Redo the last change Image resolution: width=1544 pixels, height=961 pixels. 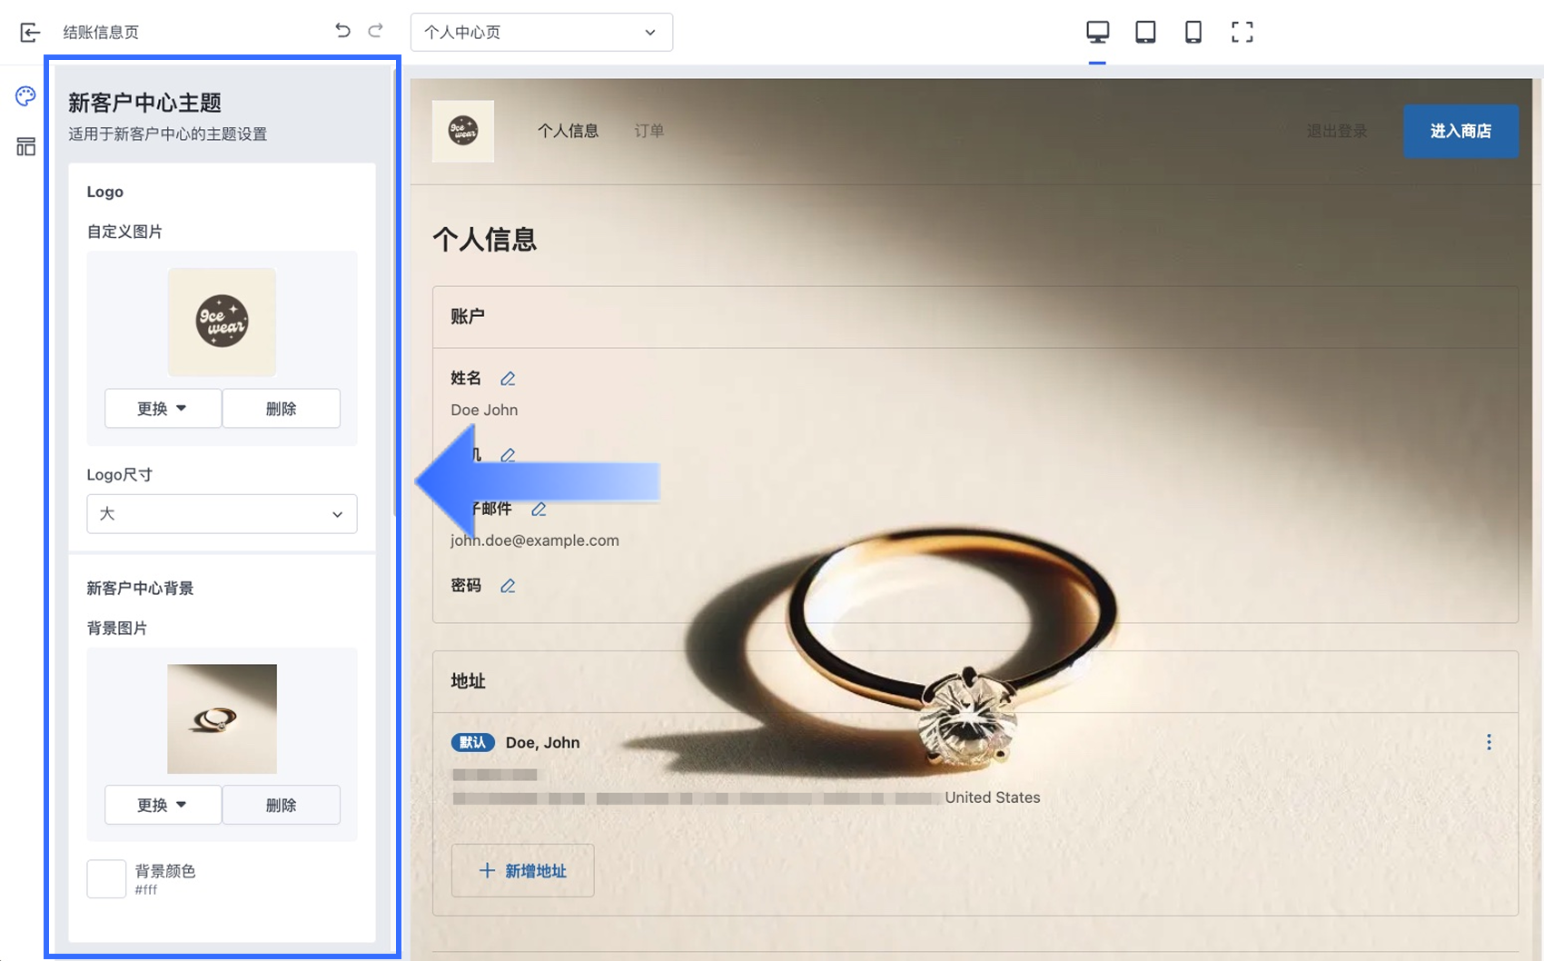(375, 31)
